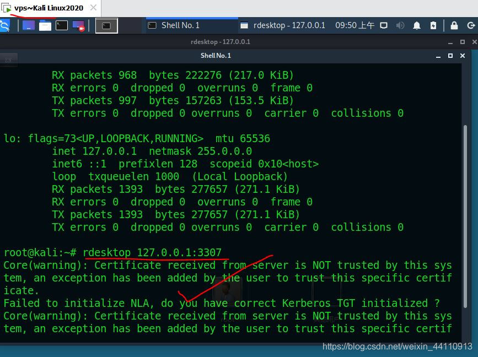478x357 pixels.
Task: Close the Shell No. 1 window
Action: [x=463, y=56]
